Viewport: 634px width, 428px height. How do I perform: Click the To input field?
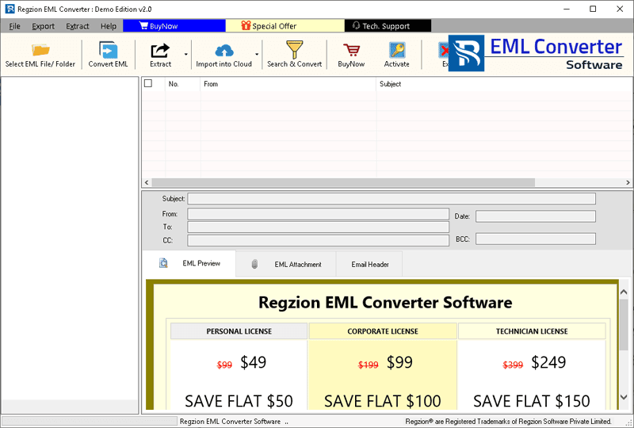(x=319, y=227)
